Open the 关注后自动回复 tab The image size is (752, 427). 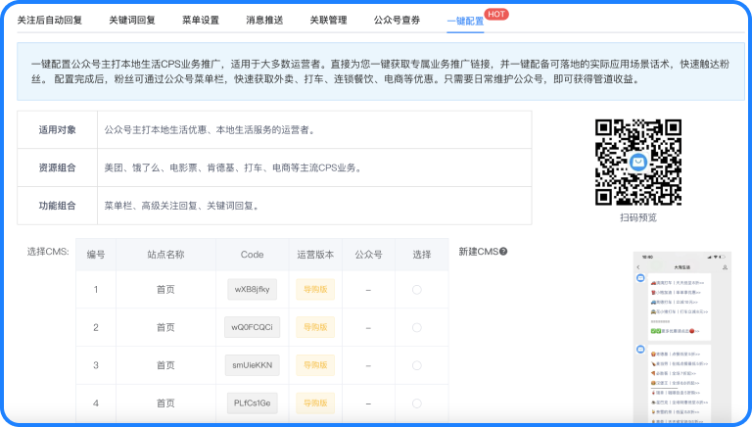[x=50, y=20]
